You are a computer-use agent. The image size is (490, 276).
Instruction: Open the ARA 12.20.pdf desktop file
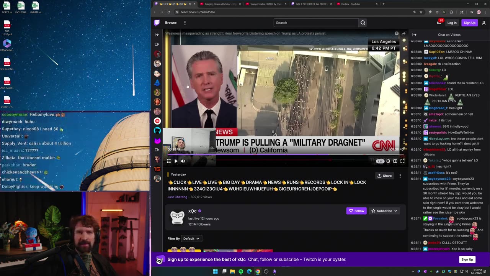7,28
